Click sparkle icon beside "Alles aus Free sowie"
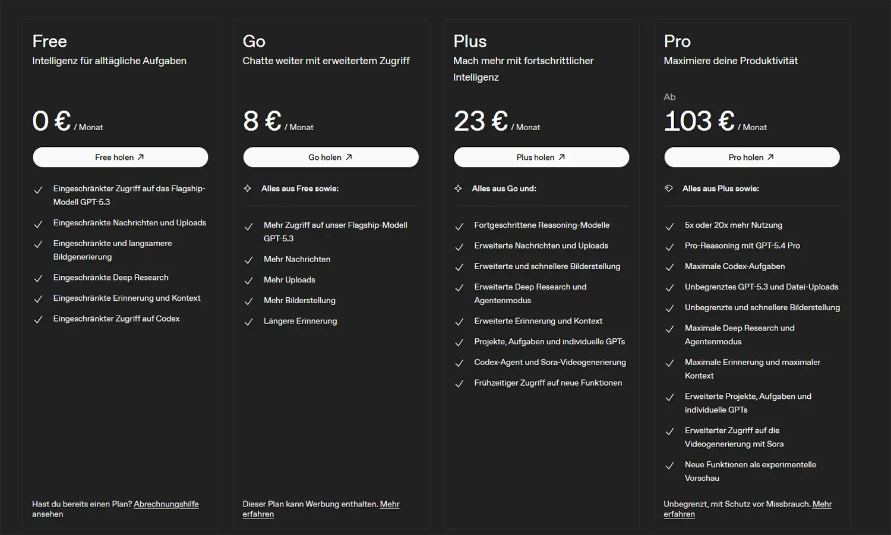Image resolution: width=891 pixels, height=535 pixels. (x=248, y=188)
